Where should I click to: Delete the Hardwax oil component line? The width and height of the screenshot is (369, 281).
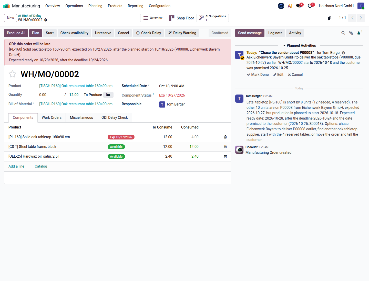[225, 156]
